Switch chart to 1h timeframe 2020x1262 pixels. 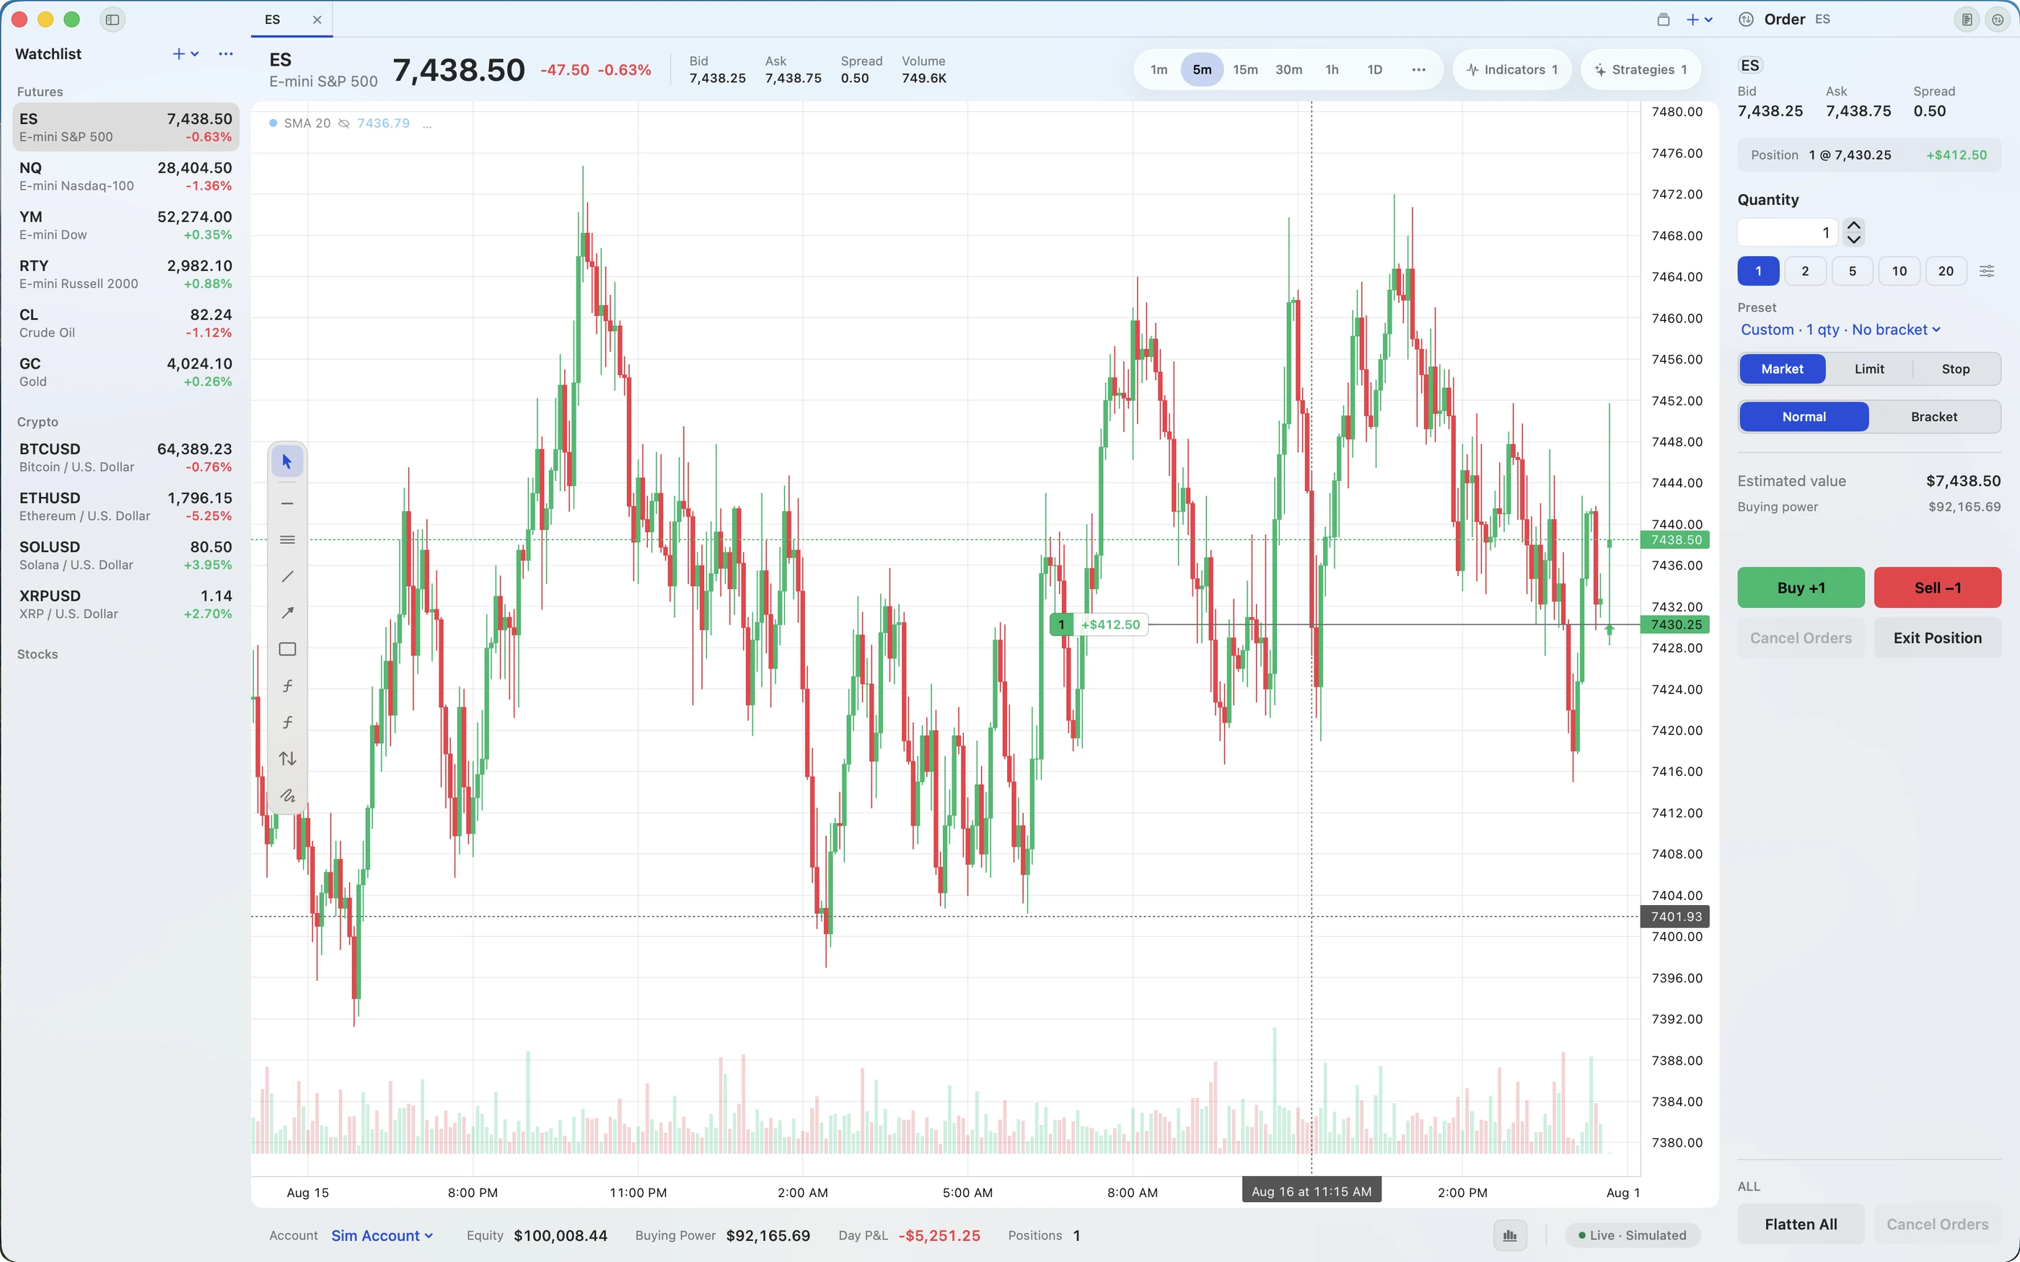point(1331,70)
